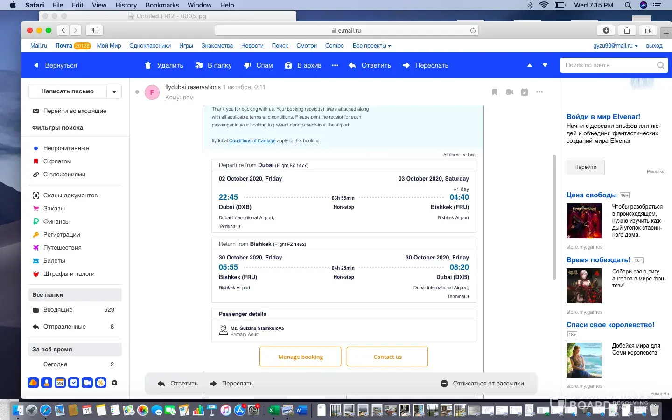Open the Входящие inbox folder
Screen dimensions: 672x420
58,310
